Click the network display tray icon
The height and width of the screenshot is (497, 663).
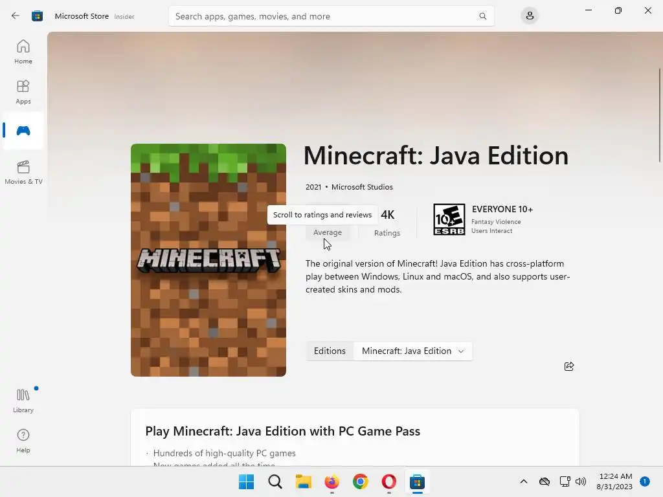pyautogui.click(x=565, y=481)
